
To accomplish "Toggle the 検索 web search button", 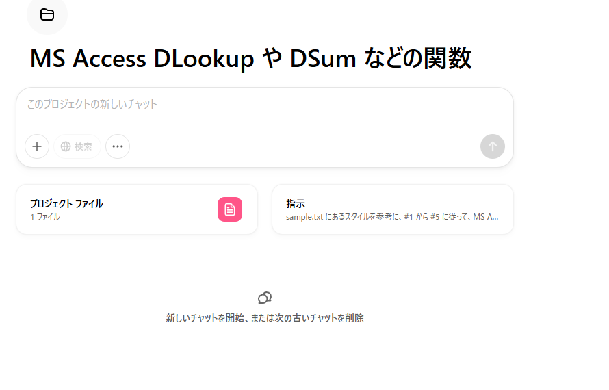I will pos(77,146).
